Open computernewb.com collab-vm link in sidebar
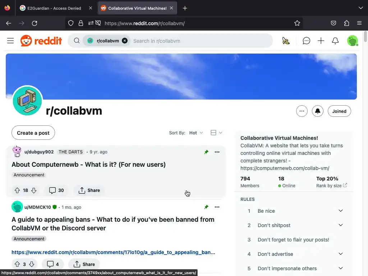 [x=285, y=168]
